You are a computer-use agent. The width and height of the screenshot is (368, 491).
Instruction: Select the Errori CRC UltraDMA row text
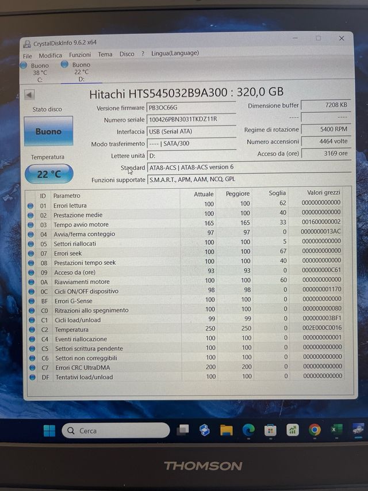tap(83, 368)
